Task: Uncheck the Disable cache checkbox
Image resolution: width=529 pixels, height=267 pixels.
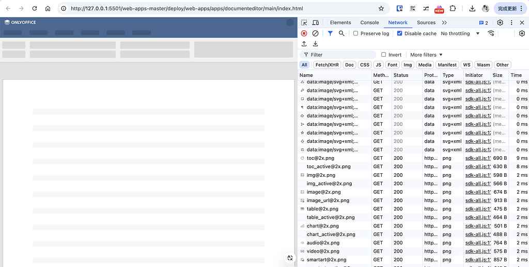Action: coord(399,34)
